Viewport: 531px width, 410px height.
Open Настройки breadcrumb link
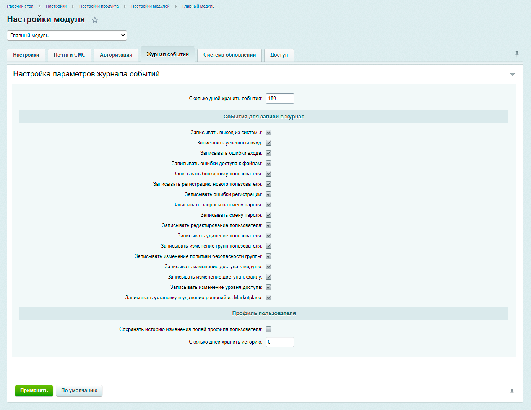[x=56, y=6]
